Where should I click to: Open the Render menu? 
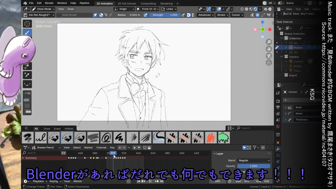tap(49, 3)
